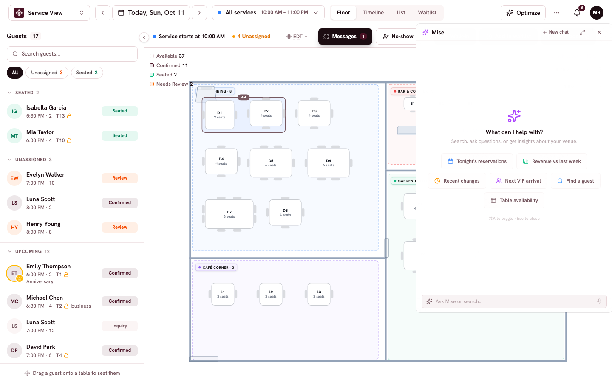This screenshot has height=382, width=612.
Task: Expand the Mise chat panel
Action: [x=582, y=32]
